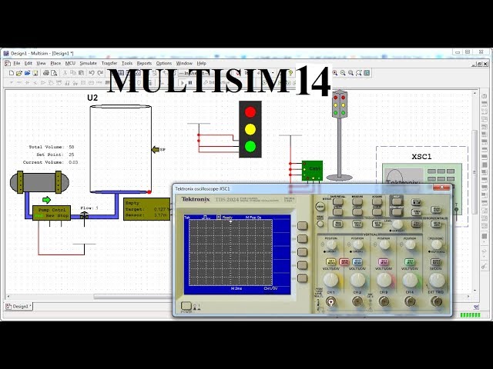
Task: Close the Tektronix oscilloscope-XSC1 window
Action: point(441,188)
